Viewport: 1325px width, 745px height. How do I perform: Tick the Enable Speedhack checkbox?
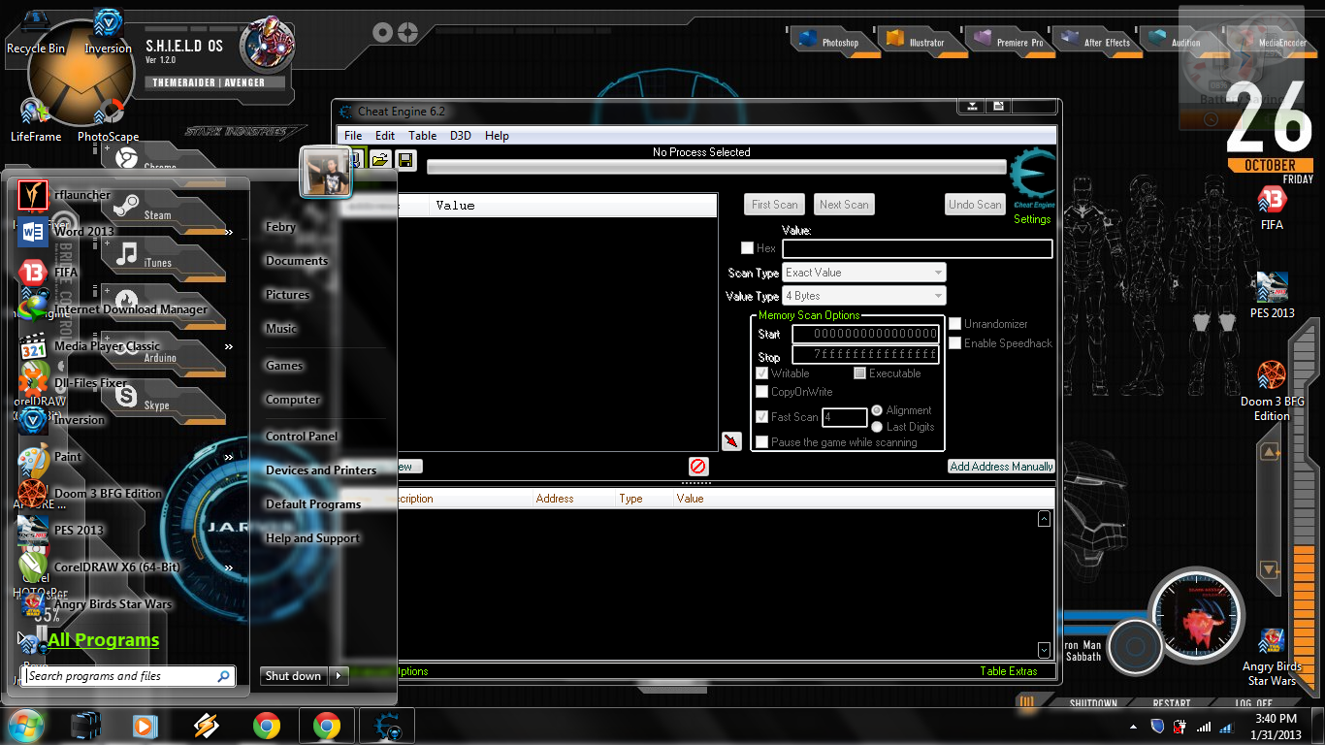[955, 343]
